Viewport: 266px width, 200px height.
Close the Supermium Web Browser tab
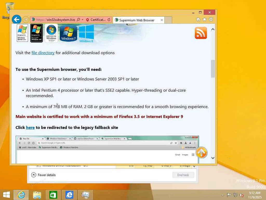[162, 20]
